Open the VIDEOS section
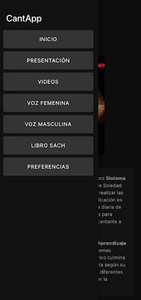 [x=48, y=82]
